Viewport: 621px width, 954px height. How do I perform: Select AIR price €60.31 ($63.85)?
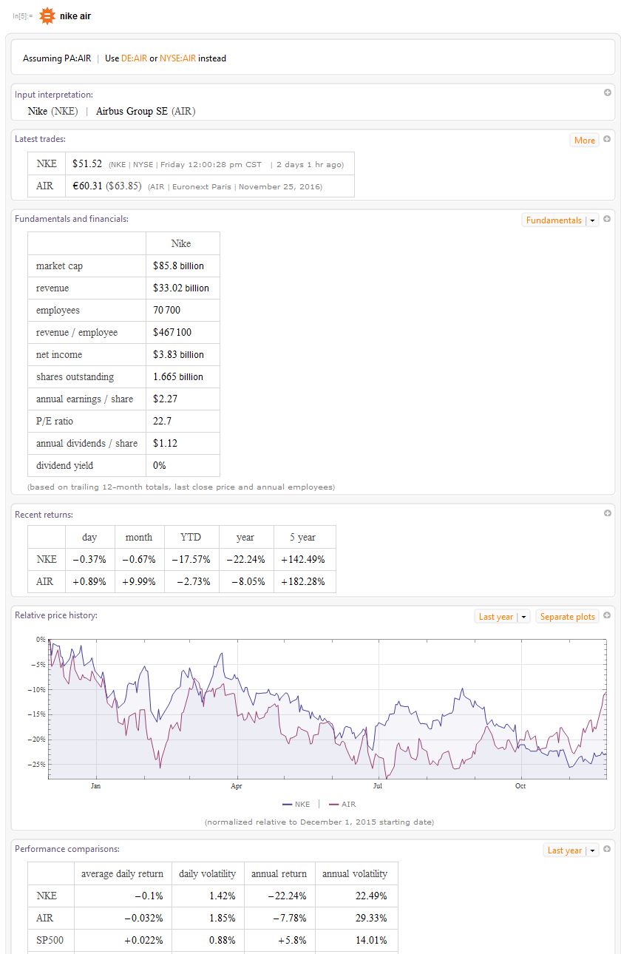pyautogui.click(x=106, y=186)
